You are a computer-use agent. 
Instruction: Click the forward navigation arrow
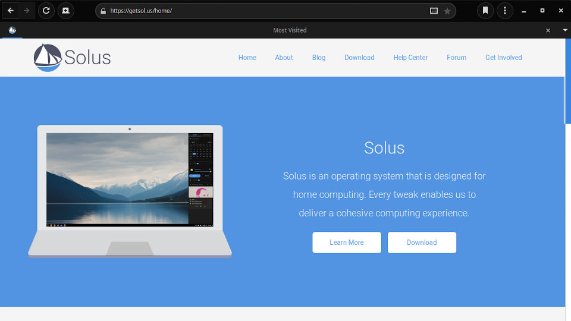pyautogui.click(x=26, y=11)
